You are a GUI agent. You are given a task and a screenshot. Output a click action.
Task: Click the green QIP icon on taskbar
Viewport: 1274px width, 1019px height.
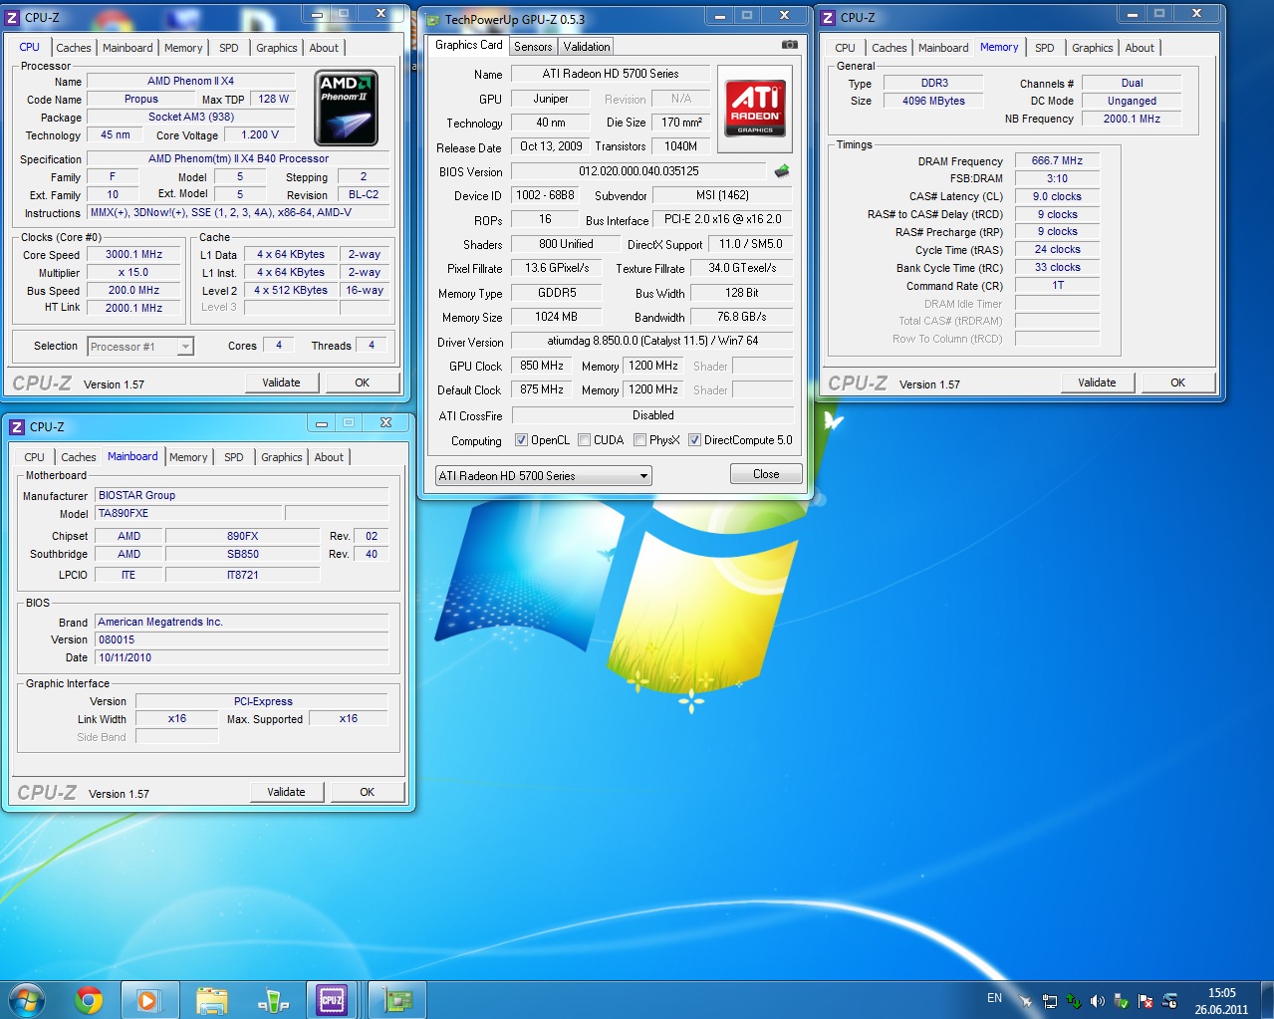pos(272,1000)
